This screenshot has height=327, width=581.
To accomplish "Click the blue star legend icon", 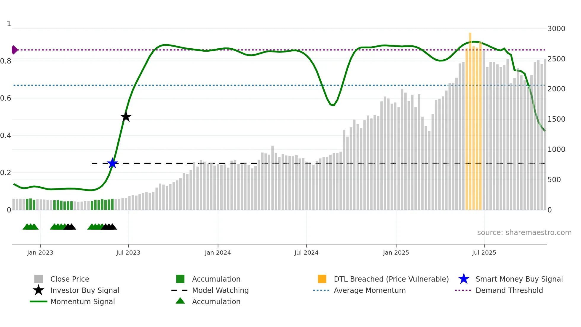I will pos(464,279).
